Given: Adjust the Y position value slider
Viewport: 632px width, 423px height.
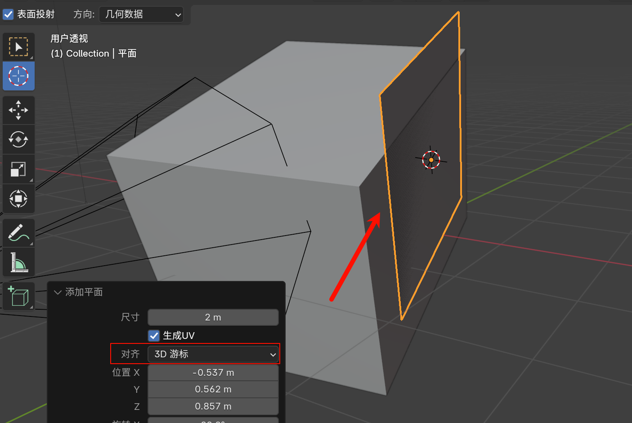Looking at the screenshot, I should coord(213,389).
